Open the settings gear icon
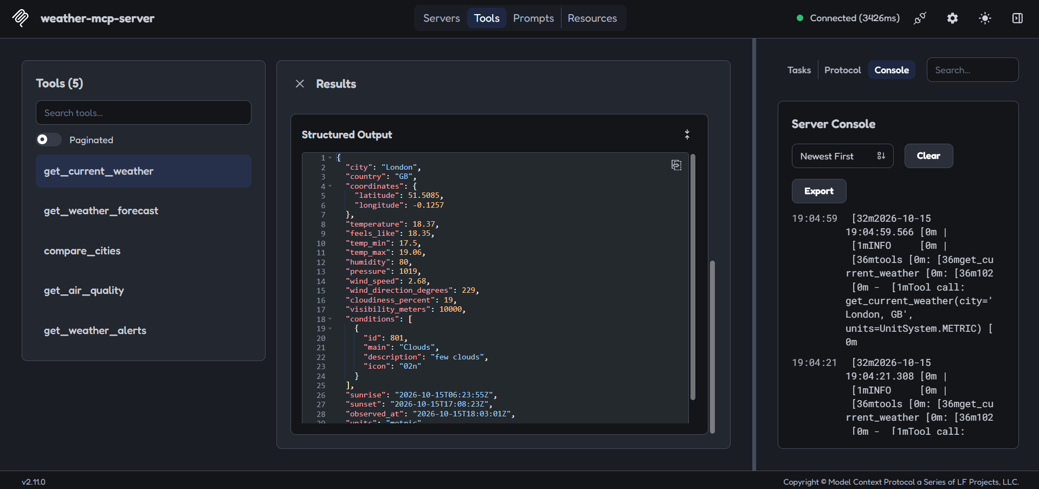Screen dimensions: 1039x489 click(952, 18)
